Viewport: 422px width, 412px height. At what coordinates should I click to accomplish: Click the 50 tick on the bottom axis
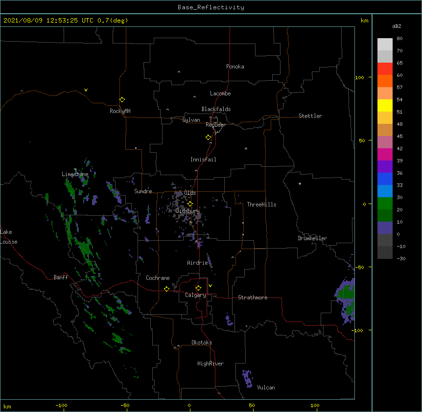tap(252, 405)
